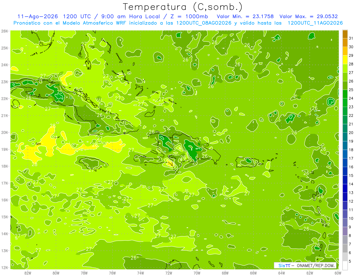The height and width of the screenshot is (277, 359).
Task: Click the longitude axis label "80W"
Action: tap(56, 273)
